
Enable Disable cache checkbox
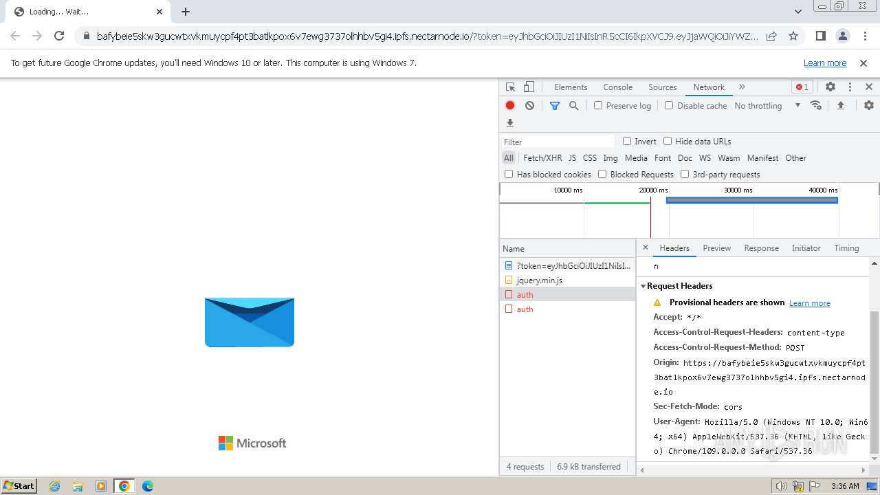pos(669,105)
